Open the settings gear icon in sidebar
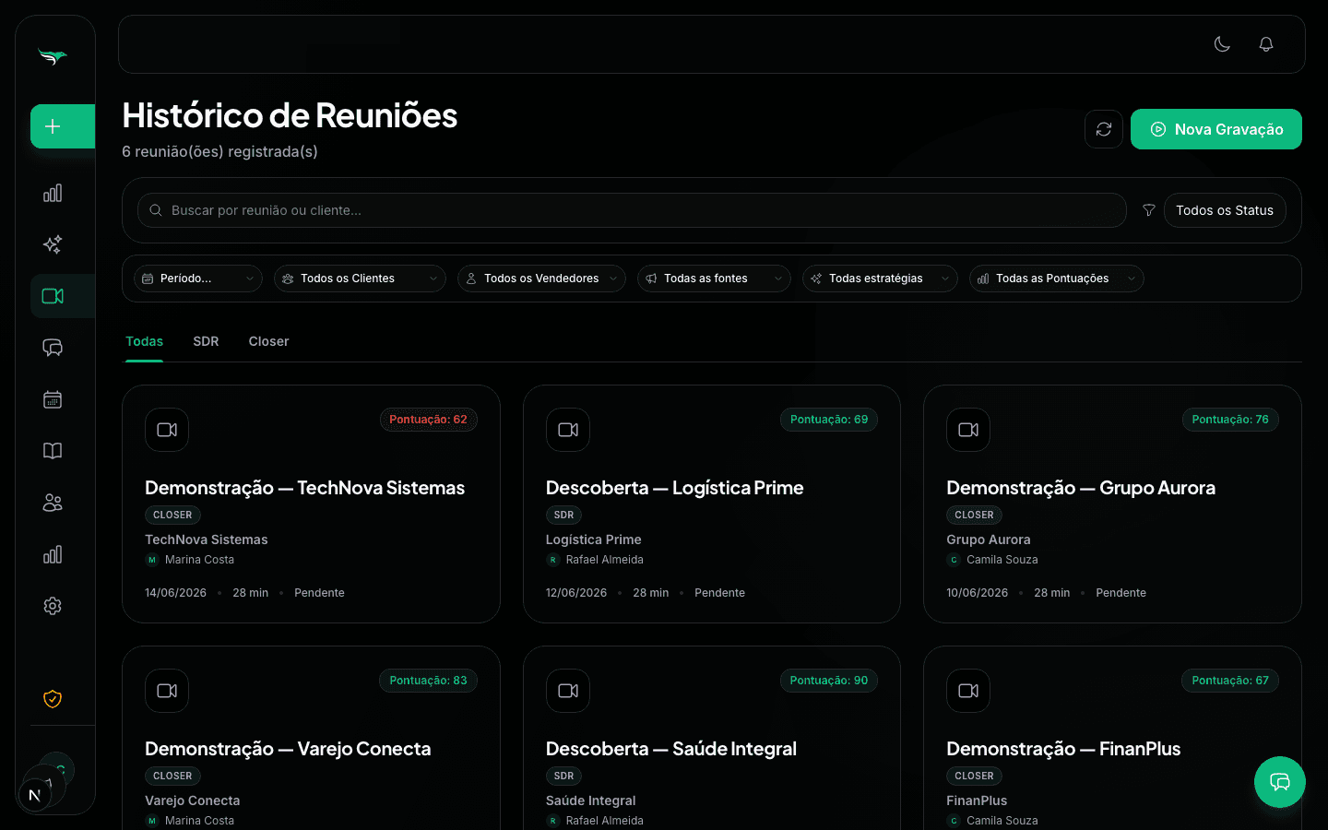1328x830 pixels. (x=53, y=606)
